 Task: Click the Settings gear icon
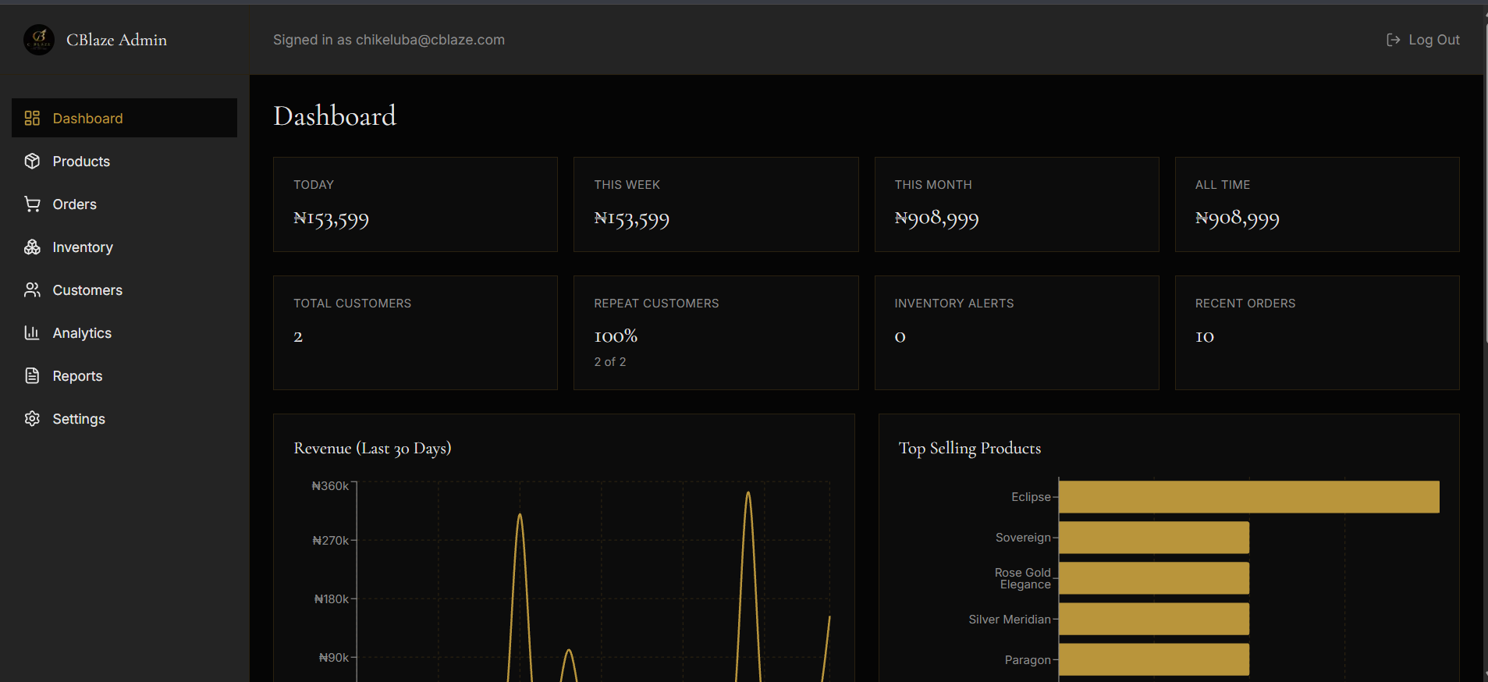32,418
